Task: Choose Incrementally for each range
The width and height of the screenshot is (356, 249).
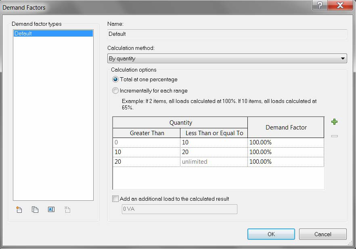Action: coord(115,91)
